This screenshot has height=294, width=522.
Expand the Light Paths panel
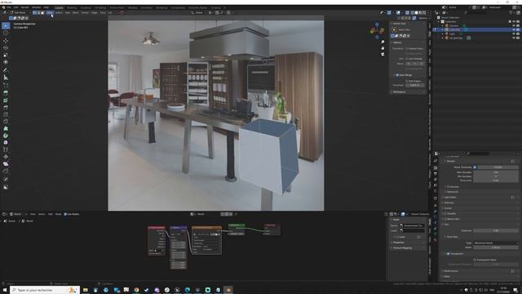pos(450,198)
